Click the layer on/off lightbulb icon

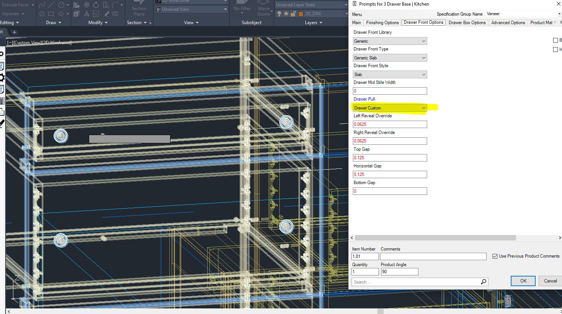279,14
